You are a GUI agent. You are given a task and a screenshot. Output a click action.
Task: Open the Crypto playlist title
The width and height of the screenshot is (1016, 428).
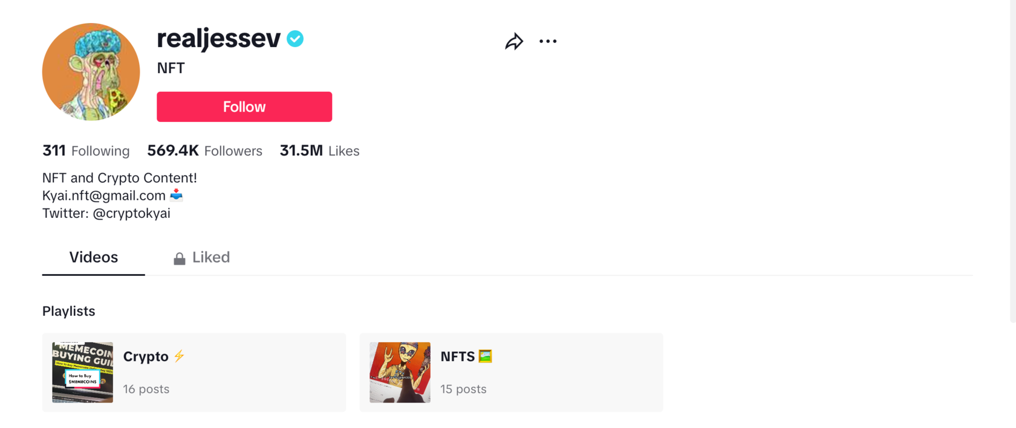(x=146, y=356)
